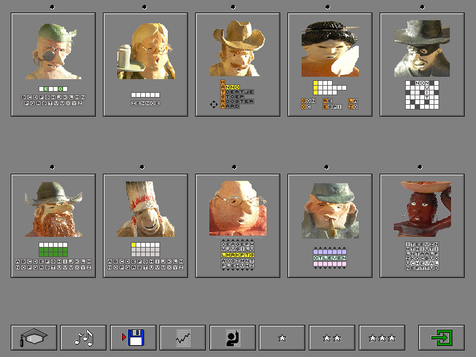Click the person raising hand icon

pyautogui.click(x=233, y=337)
